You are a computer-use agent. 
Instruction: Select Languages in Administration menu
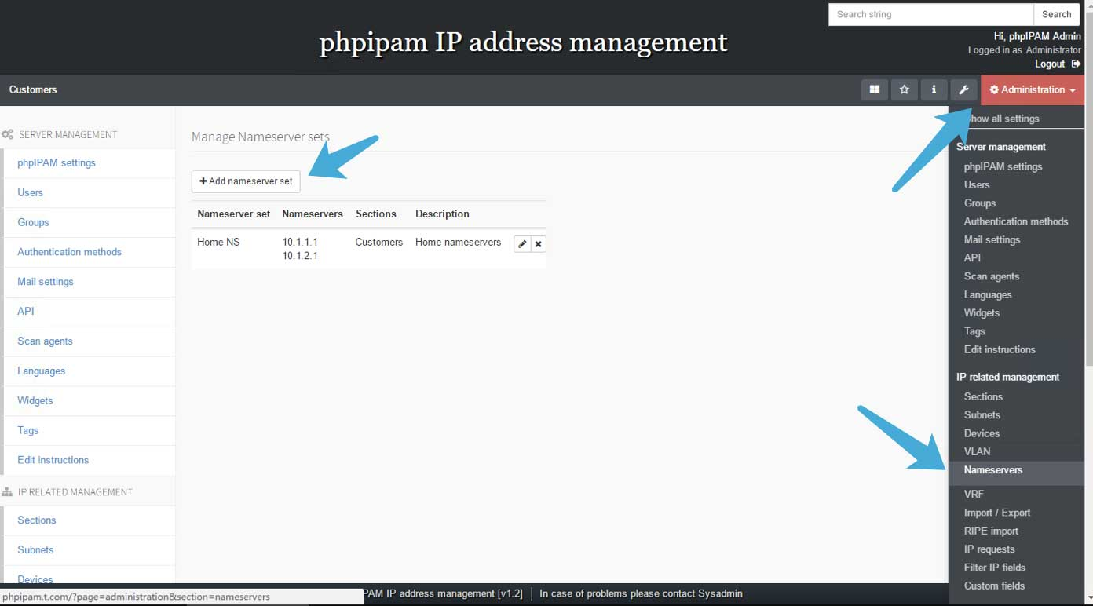[988, 295]
